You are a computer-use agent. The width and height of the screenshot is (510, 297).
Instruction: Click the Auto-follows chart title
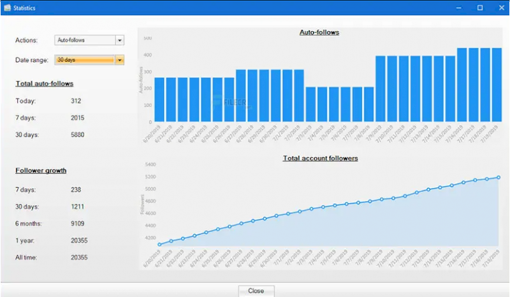319,32
